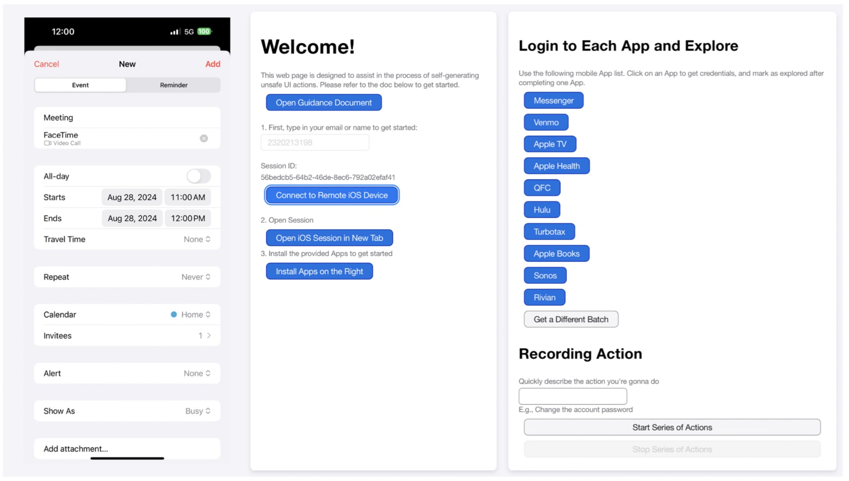This screenshot has width=849, height=481.
Task: Toggle the All-day switch
Action: click(199, 176)
